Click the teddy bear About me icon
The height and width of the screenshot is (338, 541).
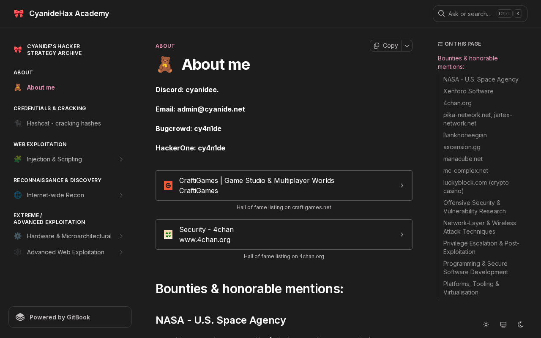pos(18,87)
